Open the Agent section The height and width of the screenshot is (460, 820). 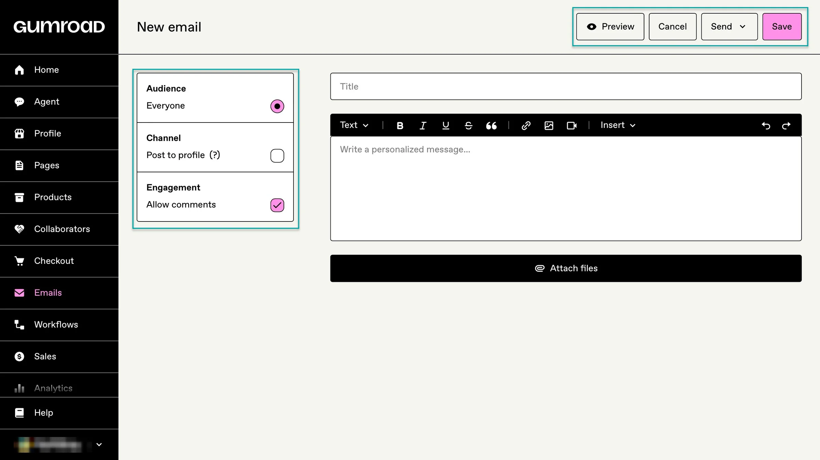[59, 102]
